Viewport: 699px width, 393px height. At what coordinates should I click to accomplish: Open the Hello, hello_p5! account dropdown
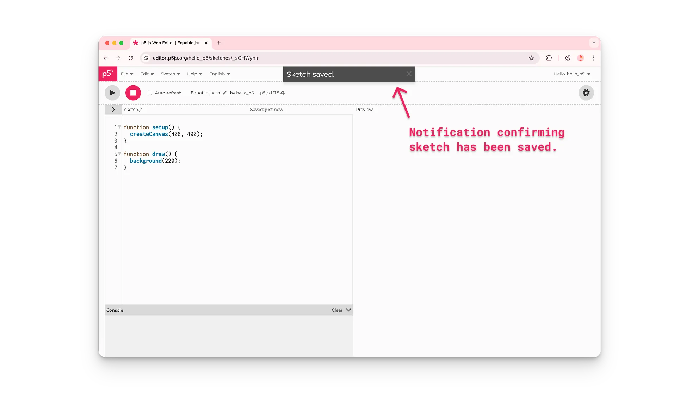tap(571, 74)
